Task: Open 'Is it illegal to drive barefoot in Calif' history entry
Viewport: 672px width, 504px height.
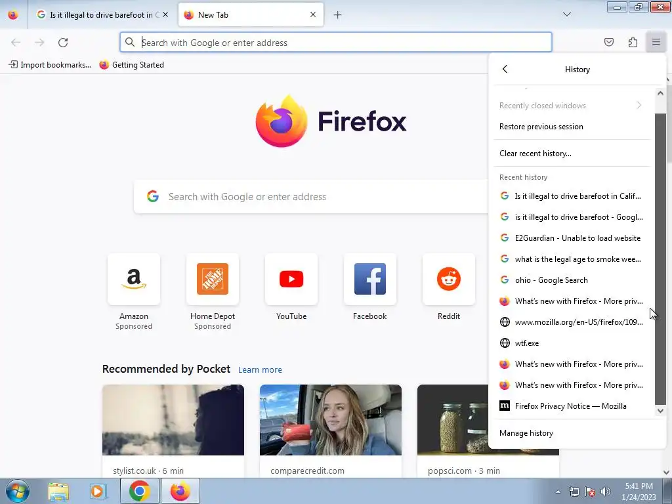Action: click(572, 196)
